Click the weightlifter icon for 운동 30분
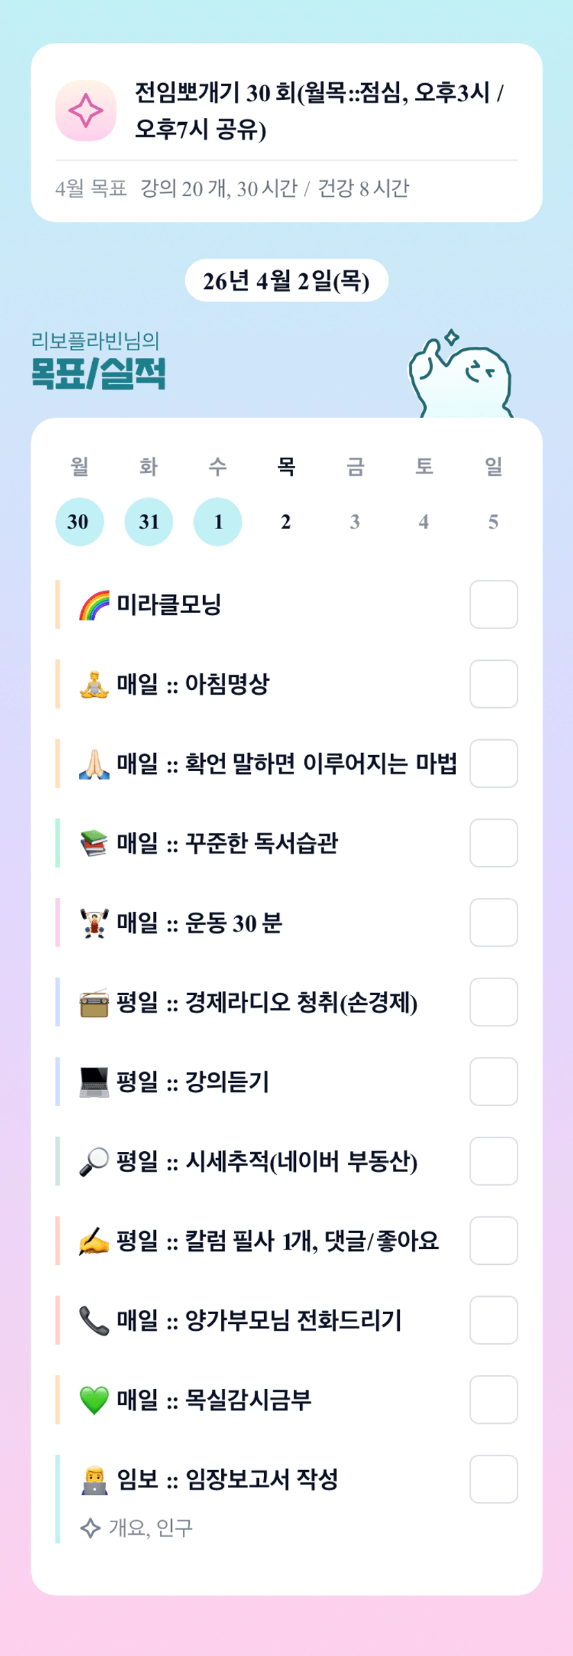This screenshot has width=573, height=1656. [x=94, y=924]
